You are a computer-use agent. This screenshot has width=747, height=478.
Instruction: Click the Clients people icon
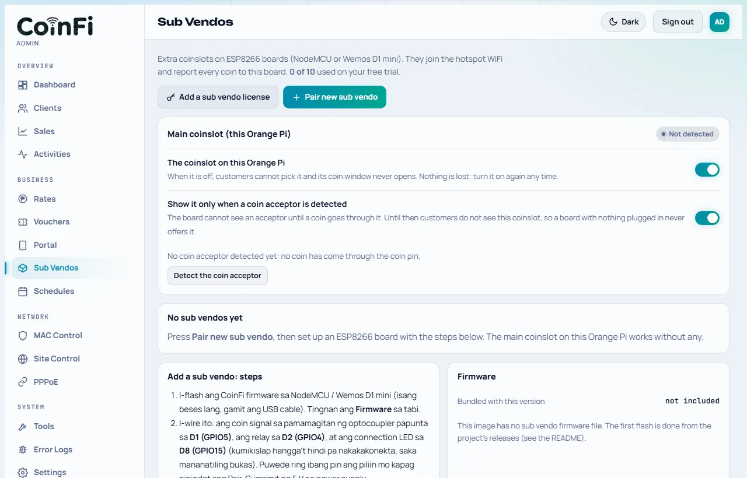coord(23,108)
